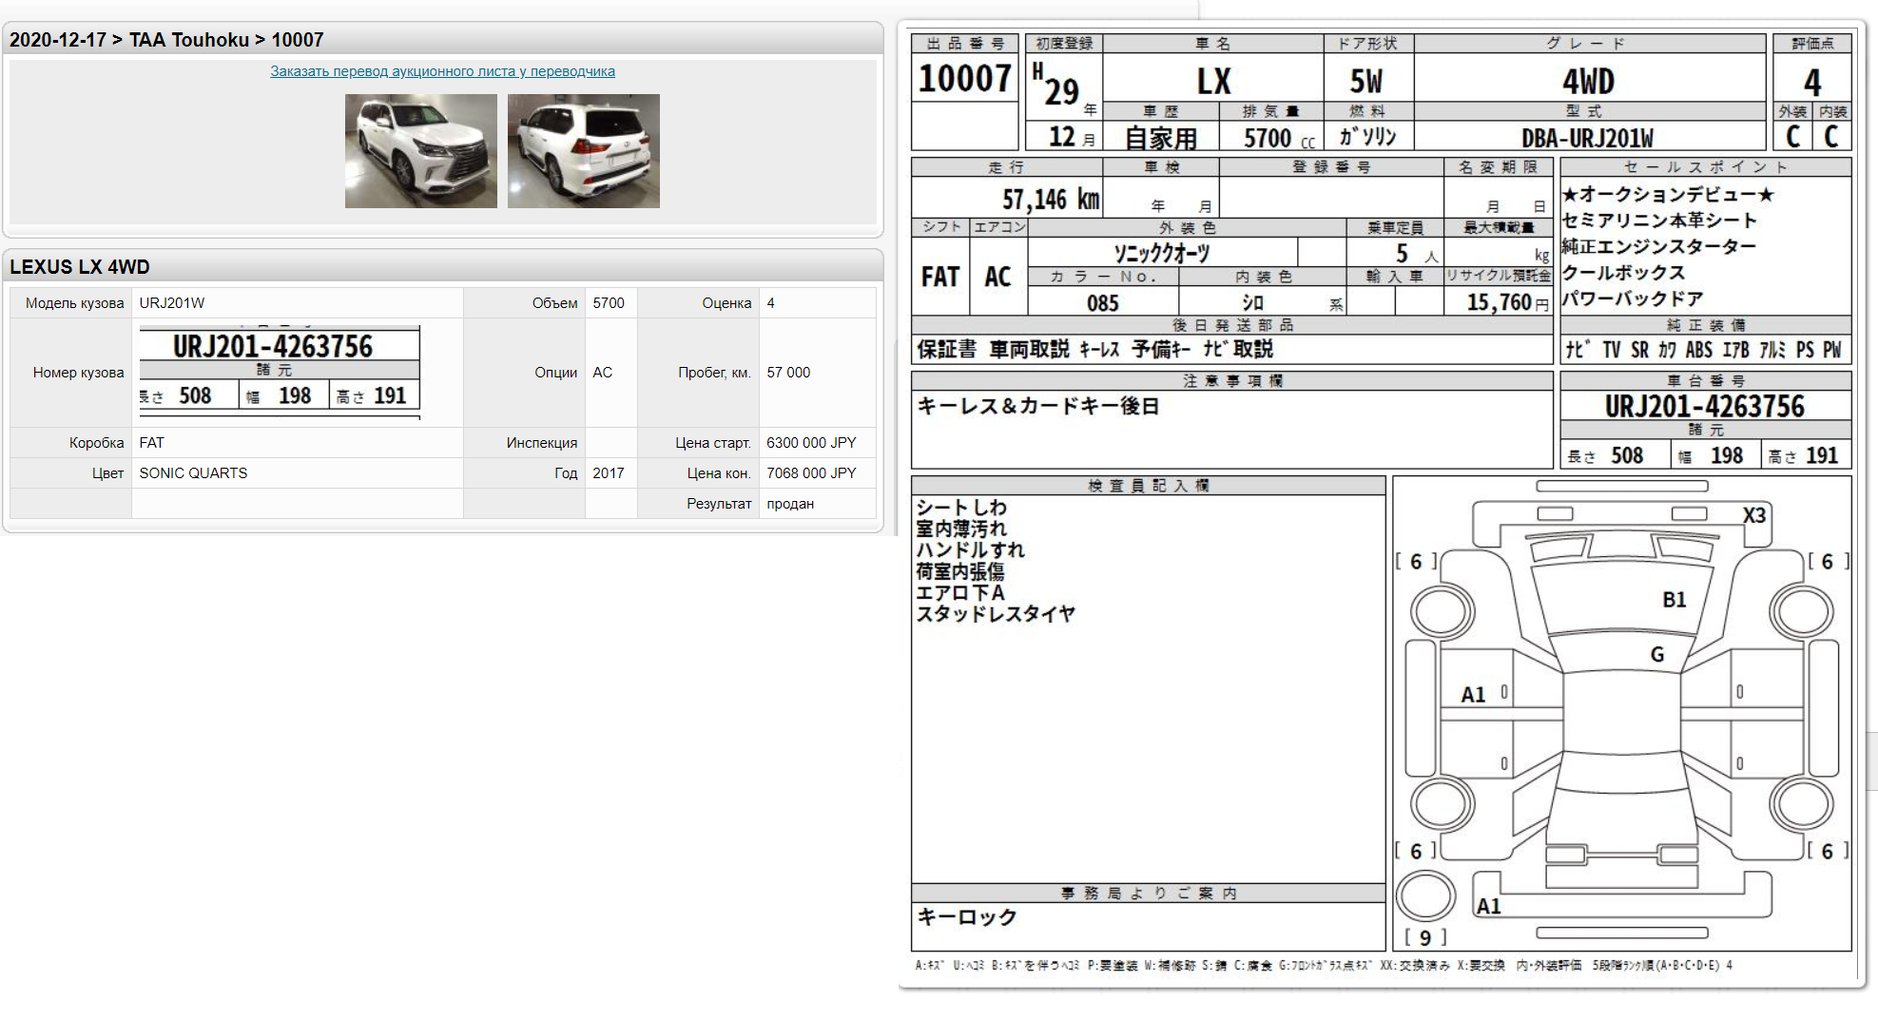Click the color code 085 on sheet
This screenshot has height=1020, width=1878.
click(x=1102, y=303)
